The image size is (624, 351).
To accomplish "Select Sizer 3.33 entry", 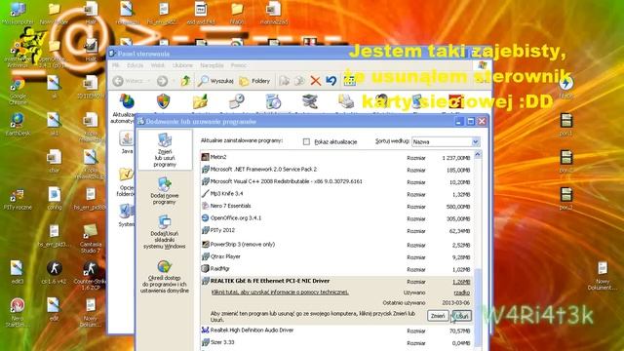I will pyautogui.click(x=337, y=342).
